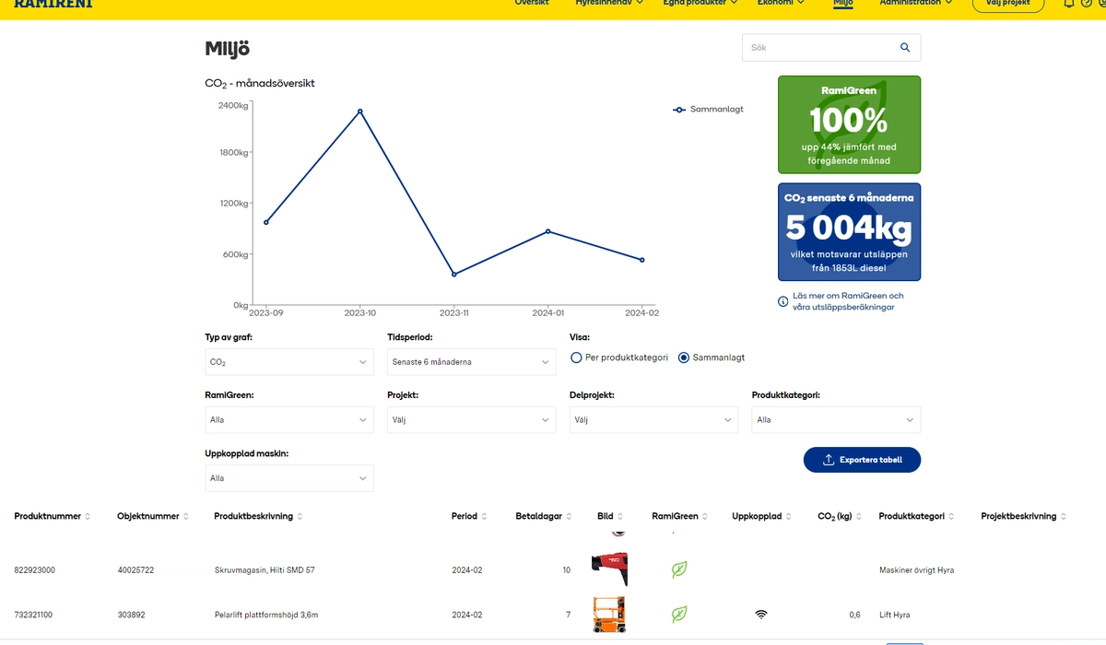Click the blue CO2 5 004kg card
This screenshot has width=1106, height=645.
pos(849,231)
